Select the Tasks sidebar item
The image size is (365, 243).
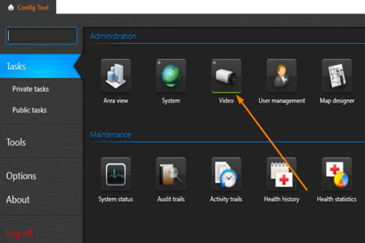40,66
